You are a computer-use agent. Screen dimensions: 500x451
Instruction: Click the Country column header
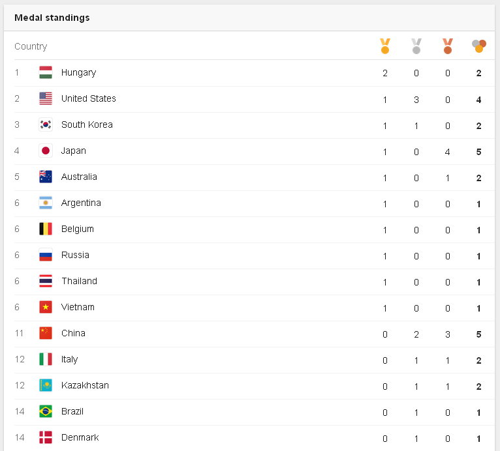pos(31,46)
